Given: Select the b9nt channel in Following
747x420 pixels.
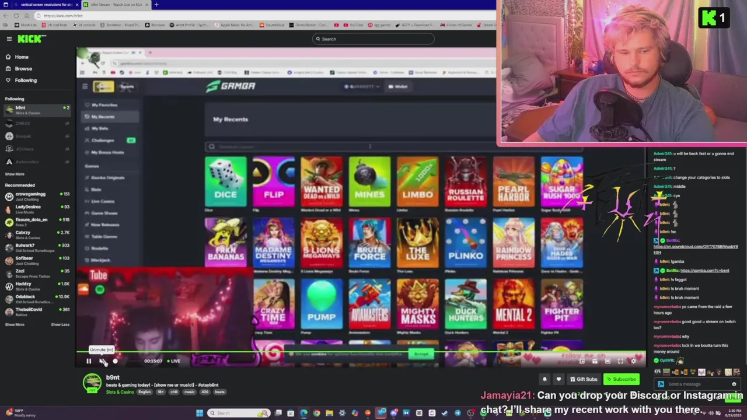Looking at the screenshot, I should 37,110.
